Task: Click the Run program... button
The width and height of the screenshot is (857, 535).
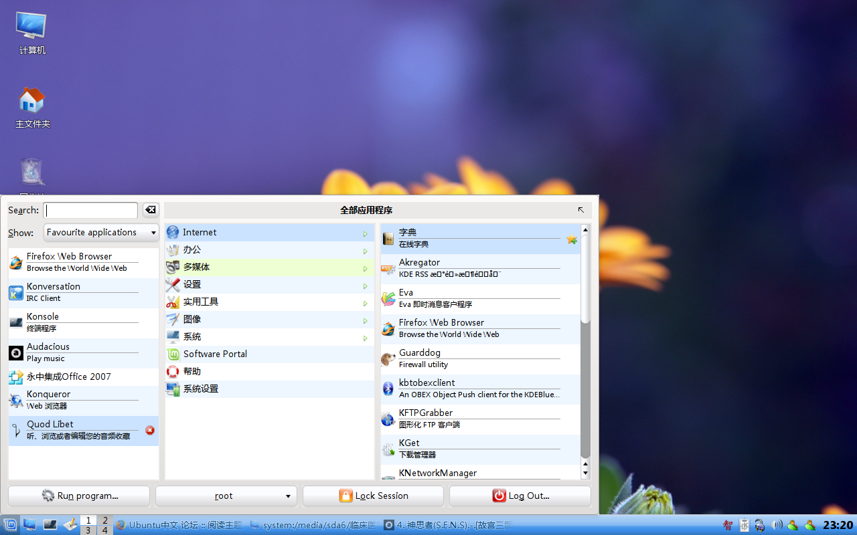Action: 79,496
